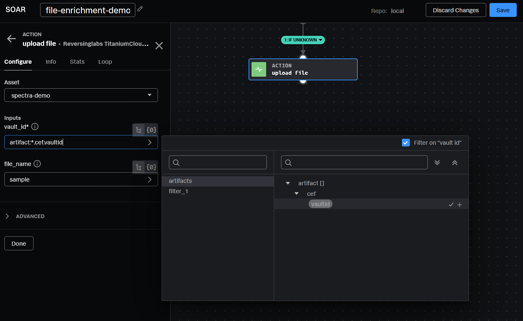
Task: Click the Done button
Action: point(19,243)
